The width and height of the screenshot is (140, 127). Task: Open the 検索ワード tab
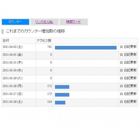[74, 22]
